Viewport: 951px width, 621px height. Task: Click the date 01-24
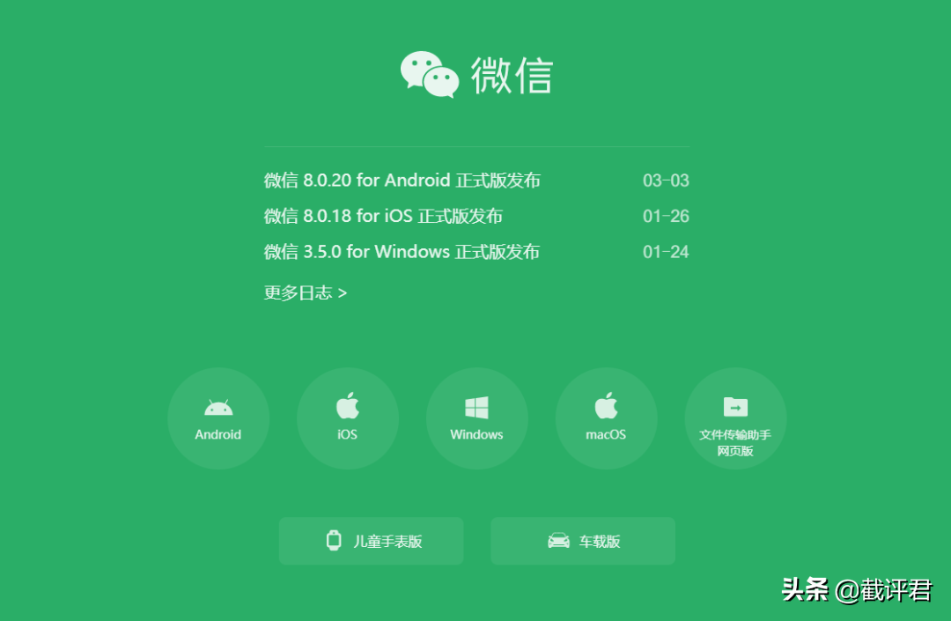point(666,252)
